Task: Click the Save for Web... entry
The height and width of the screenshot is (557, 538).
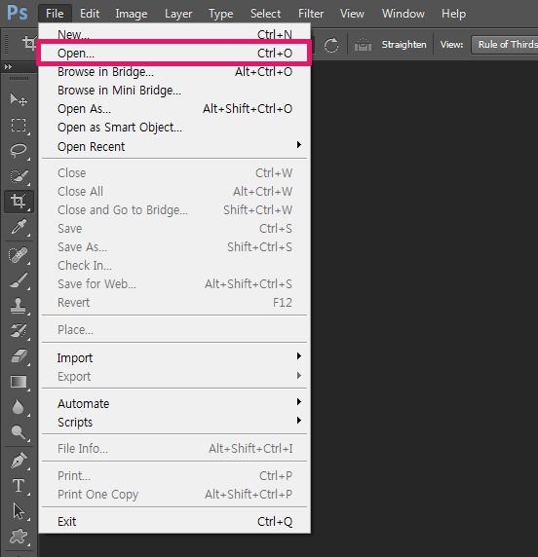Action: tap(174, 283)
